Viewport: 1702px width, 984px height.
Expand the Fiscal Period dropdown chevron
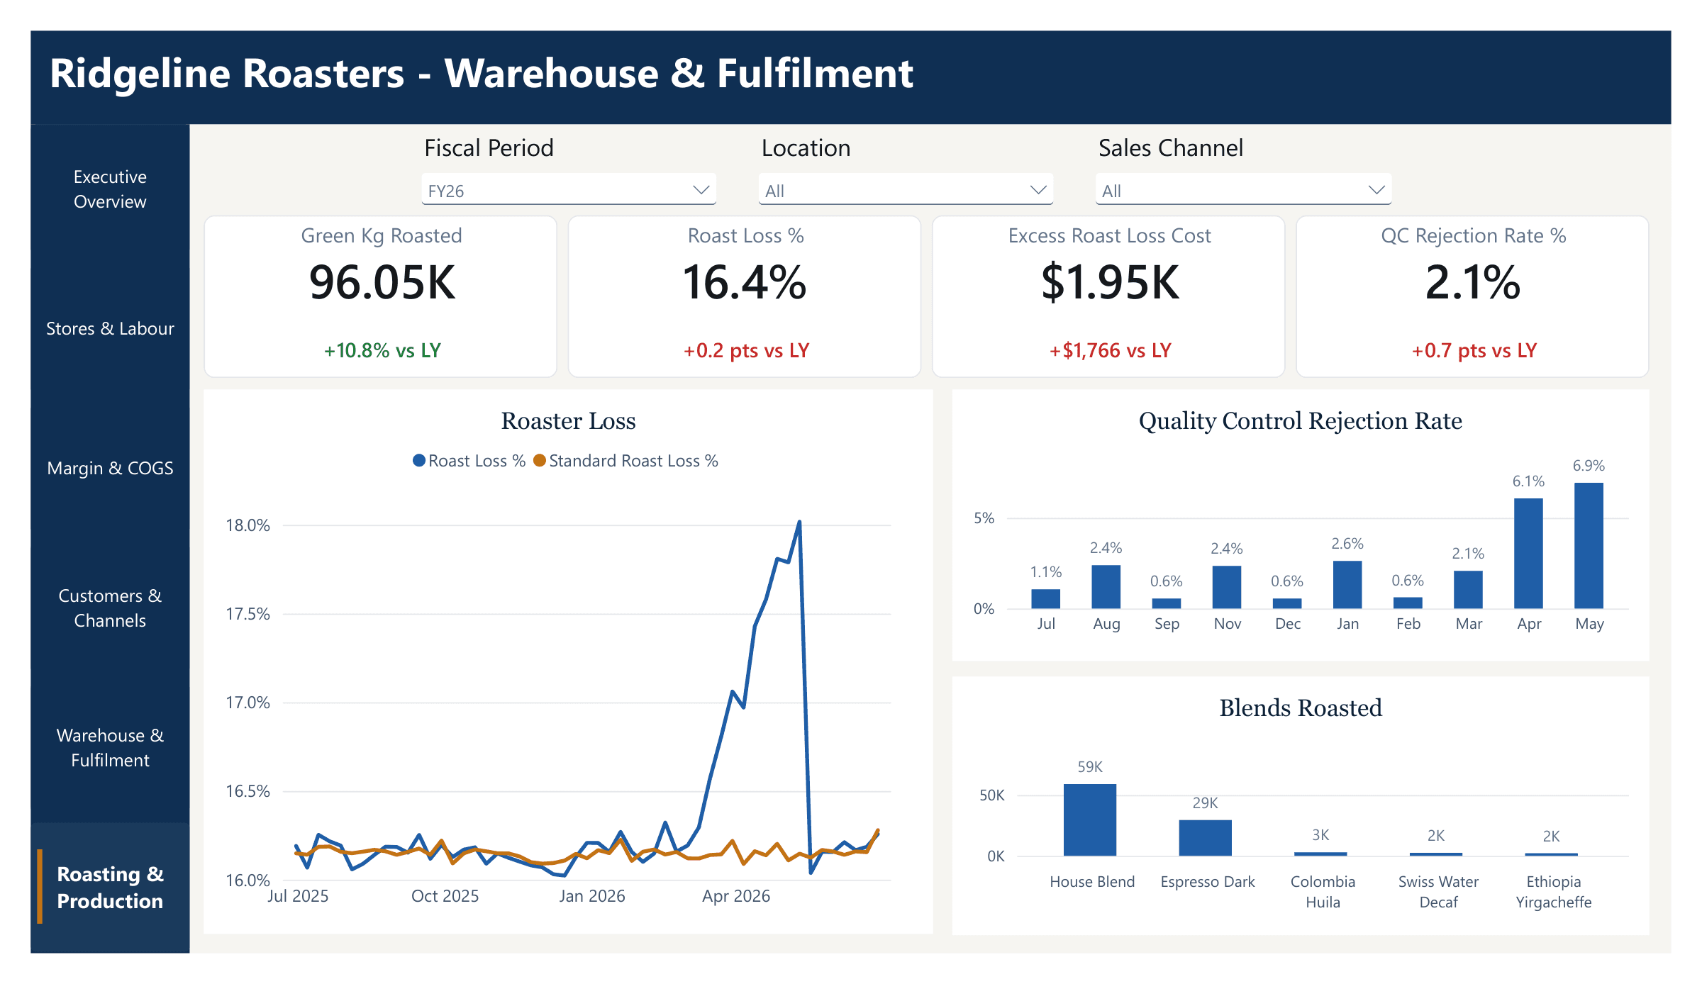[x=701, y=190]
